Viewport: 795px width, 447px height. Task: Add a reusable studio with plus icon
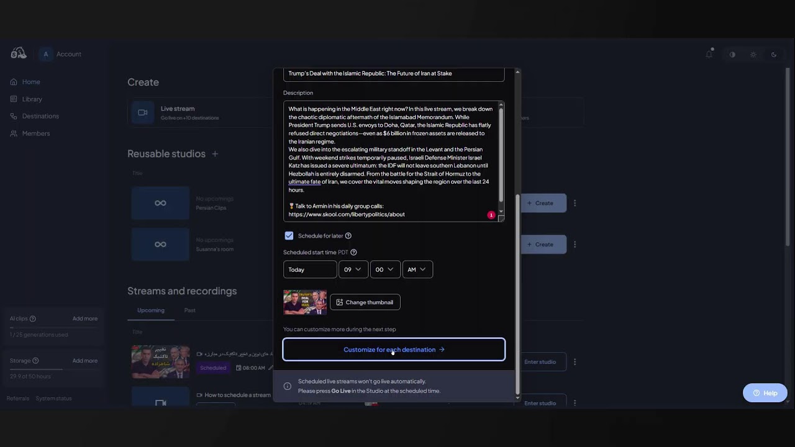click(215, 154)
